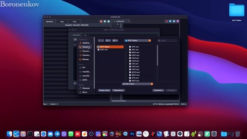247x139 pixels.
Task: Click the editor horizontal scrollbar
Action: coord(119,101)
